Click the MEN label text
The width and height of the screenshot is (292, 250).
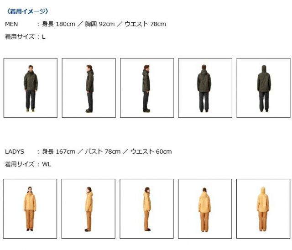(x=11, y=24)
